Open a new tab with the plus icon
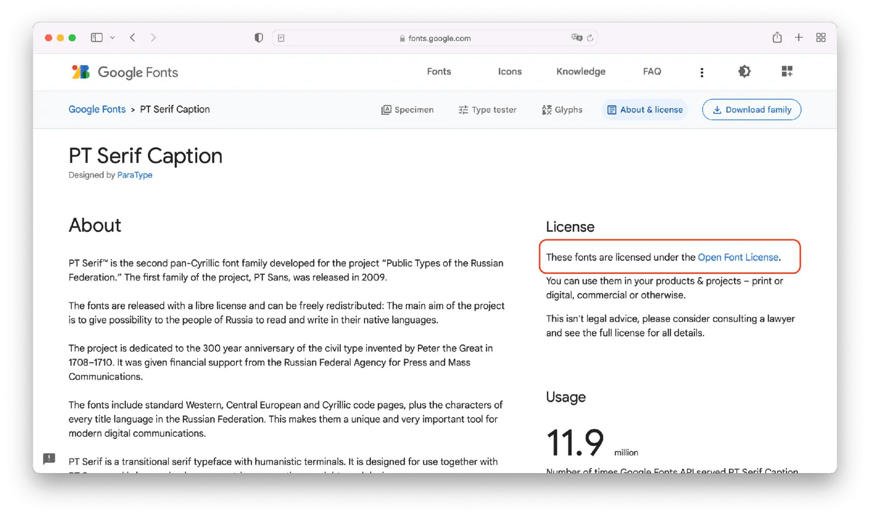870x517 pixels. tap(799, 37)
